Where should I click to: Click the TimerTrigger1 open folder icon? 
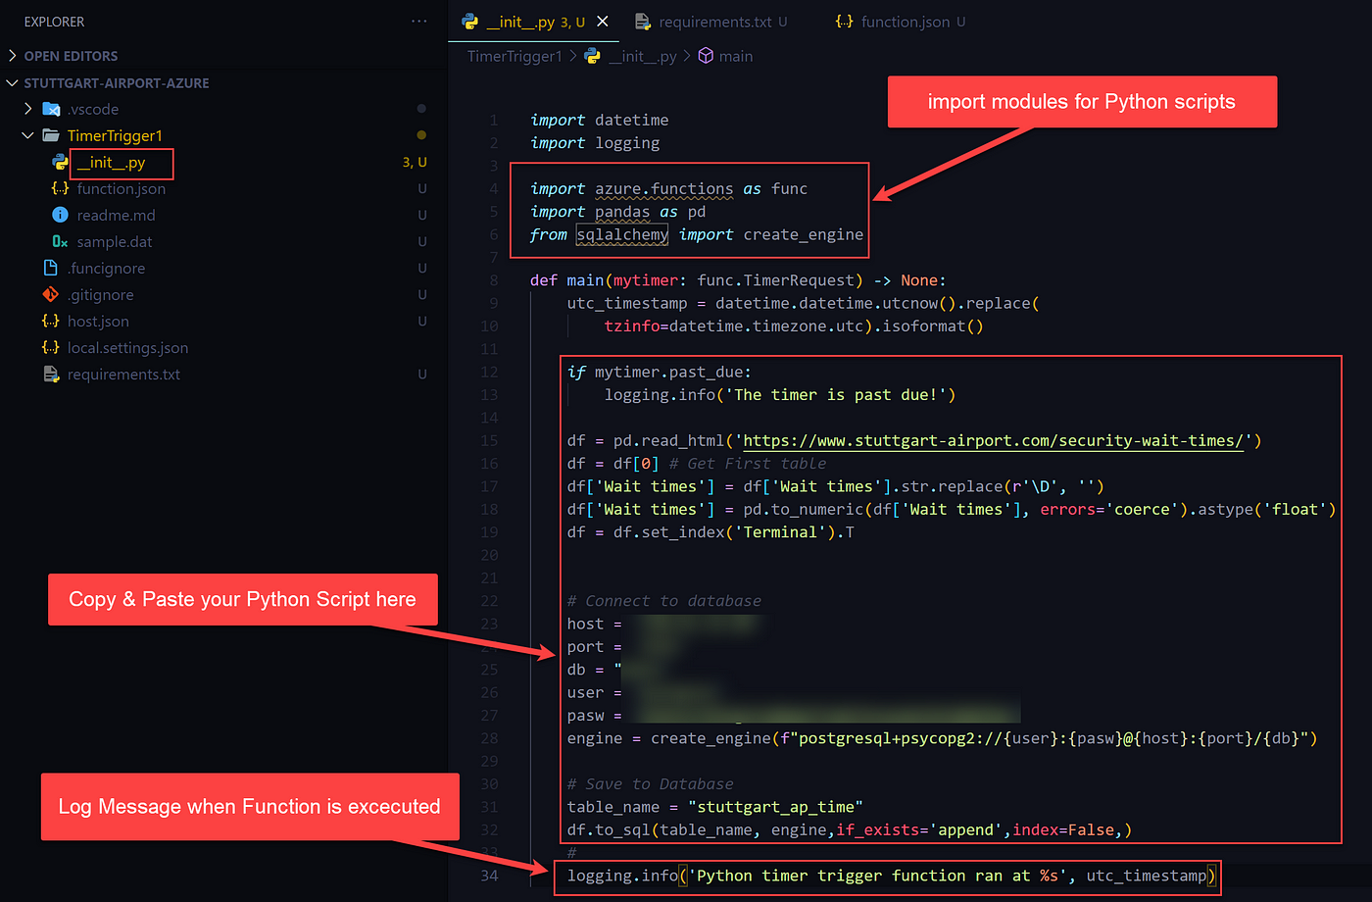coord(51,135)
